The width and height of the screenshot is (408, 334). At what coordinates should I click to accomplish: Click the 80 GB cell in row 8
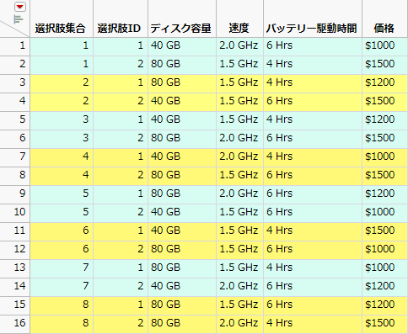[x=182, y=175]
